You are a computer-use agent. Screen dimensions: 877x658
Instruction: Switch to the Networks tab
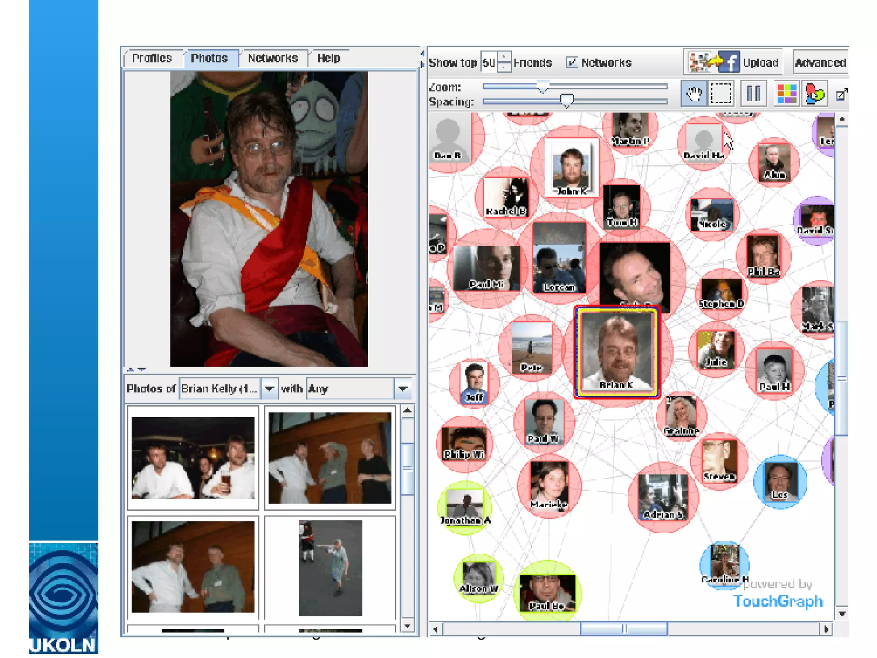pyautogui.click(x=273, y=58)
